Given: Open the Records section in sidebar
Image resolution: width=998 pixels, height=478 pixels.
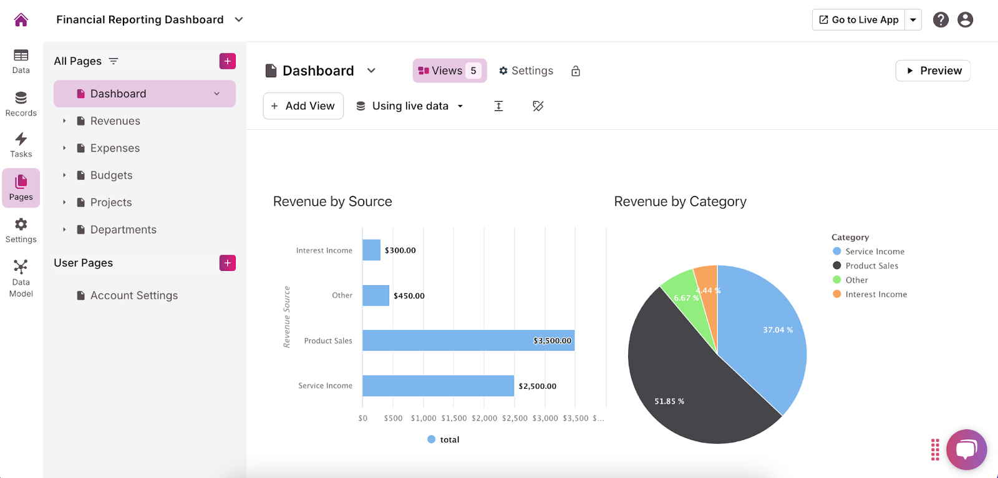Looking at the screenshot, I should (x=21, y=104).
